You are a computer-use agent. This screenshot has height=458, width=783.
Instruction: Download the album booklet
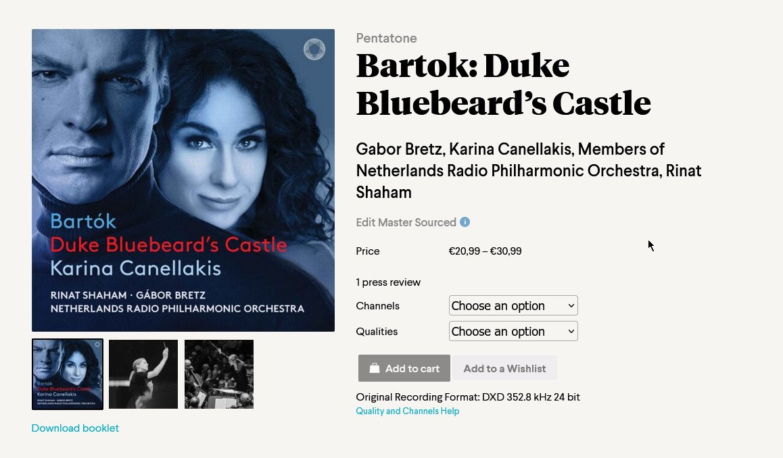pos(75,428)
